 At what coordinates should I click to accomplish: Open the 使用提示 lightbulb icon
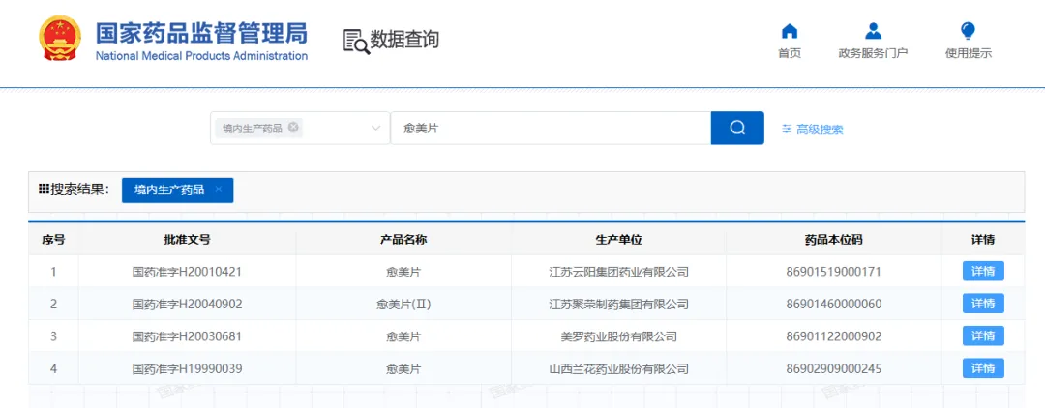point(969,31)
